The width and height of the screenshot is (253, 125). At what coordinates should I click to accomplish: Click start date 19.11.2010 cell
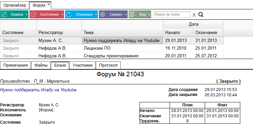click(178, 48)
